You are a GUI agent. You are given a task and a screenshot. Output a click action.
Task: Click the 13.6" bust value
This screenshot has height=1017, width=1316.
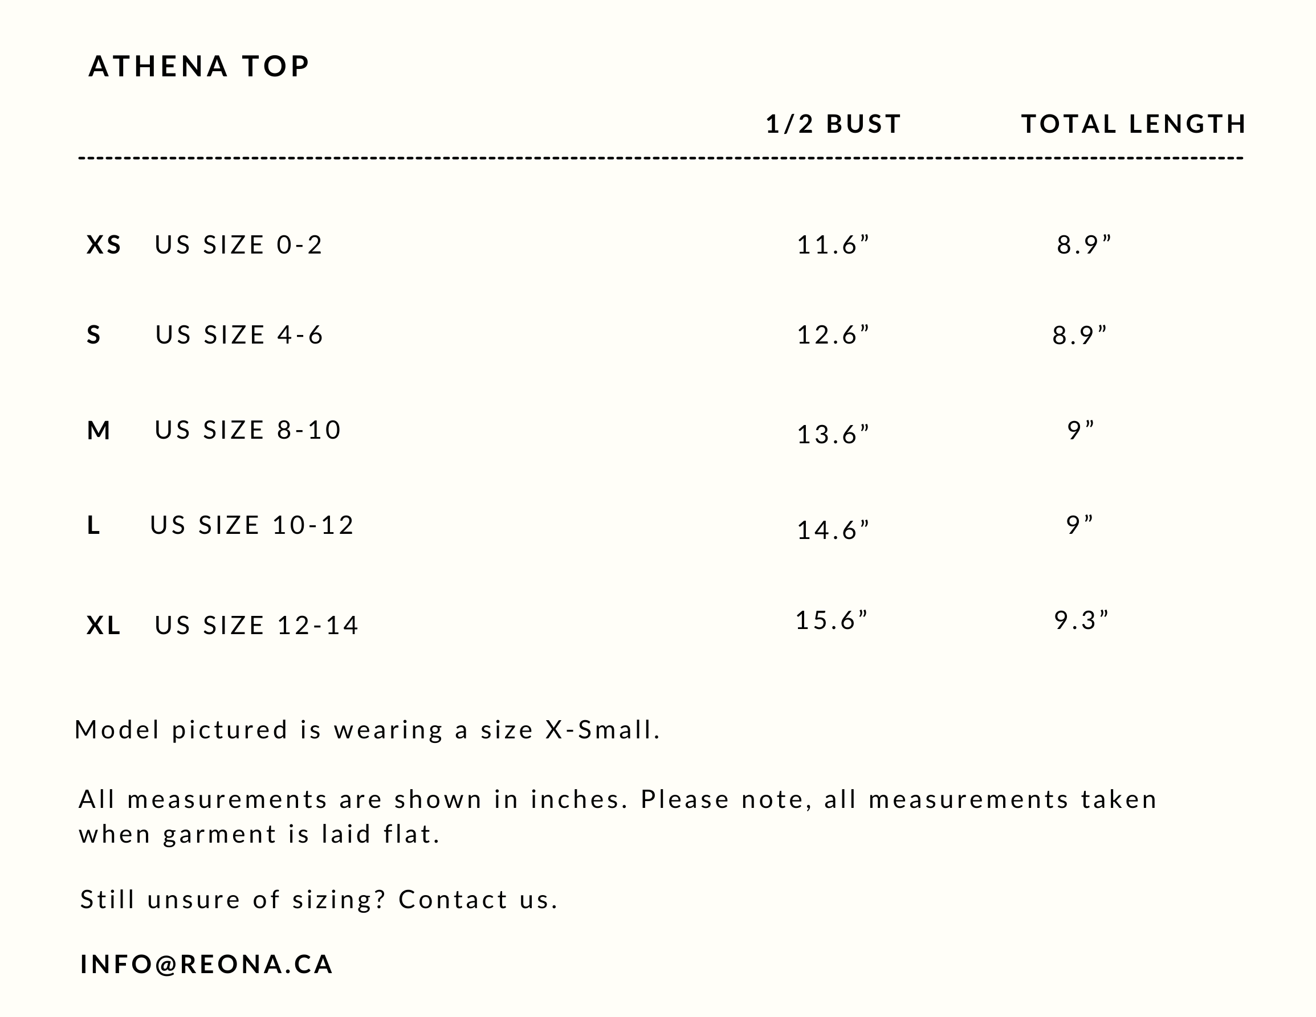(x=833, y=435)
